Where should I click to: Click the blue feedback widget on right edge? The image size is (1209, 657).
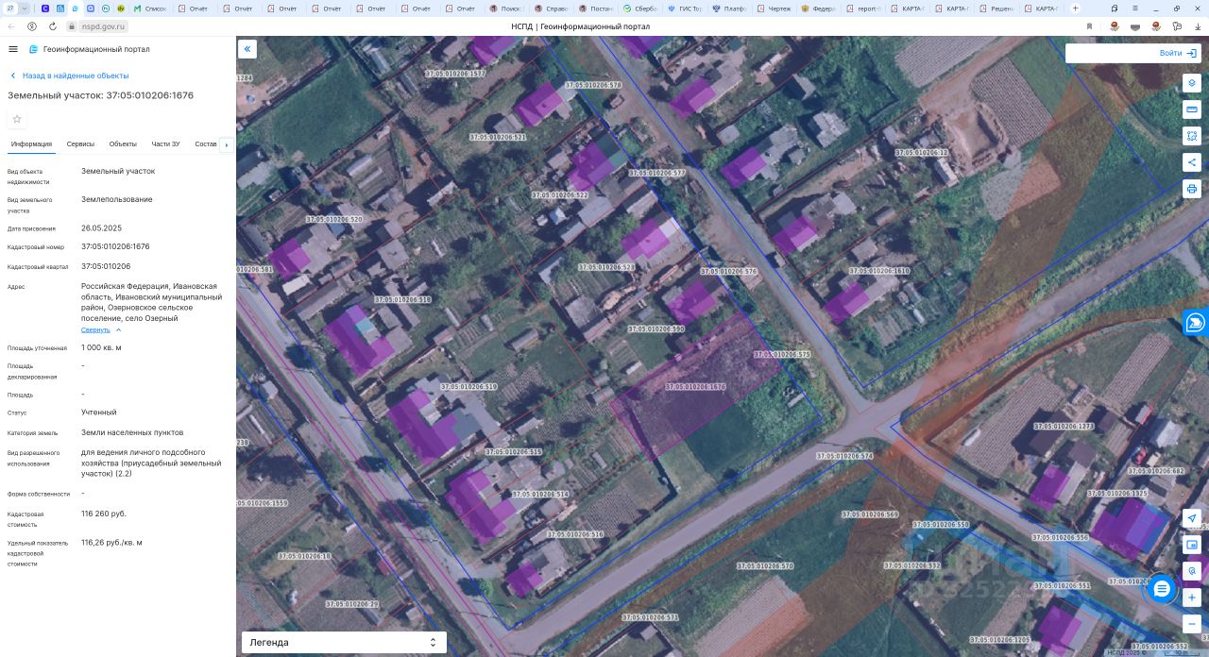point(1196,323)
